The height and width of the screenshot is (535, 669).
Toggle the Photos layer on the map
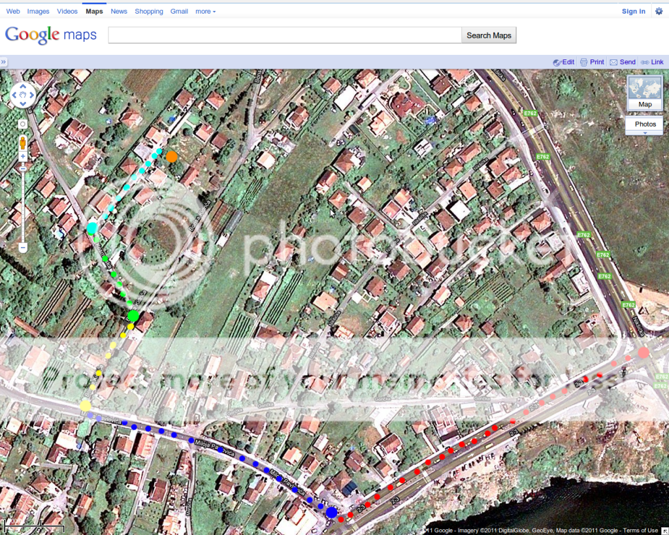click(x=645, y=124)
